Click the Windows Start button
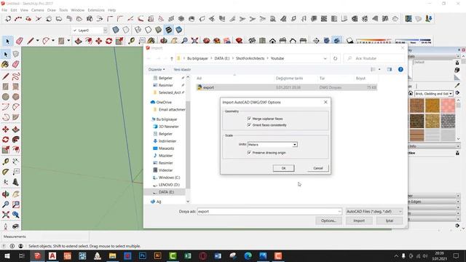Image resolution: width=466 pixels, height=262 pixels. [7, 255]
